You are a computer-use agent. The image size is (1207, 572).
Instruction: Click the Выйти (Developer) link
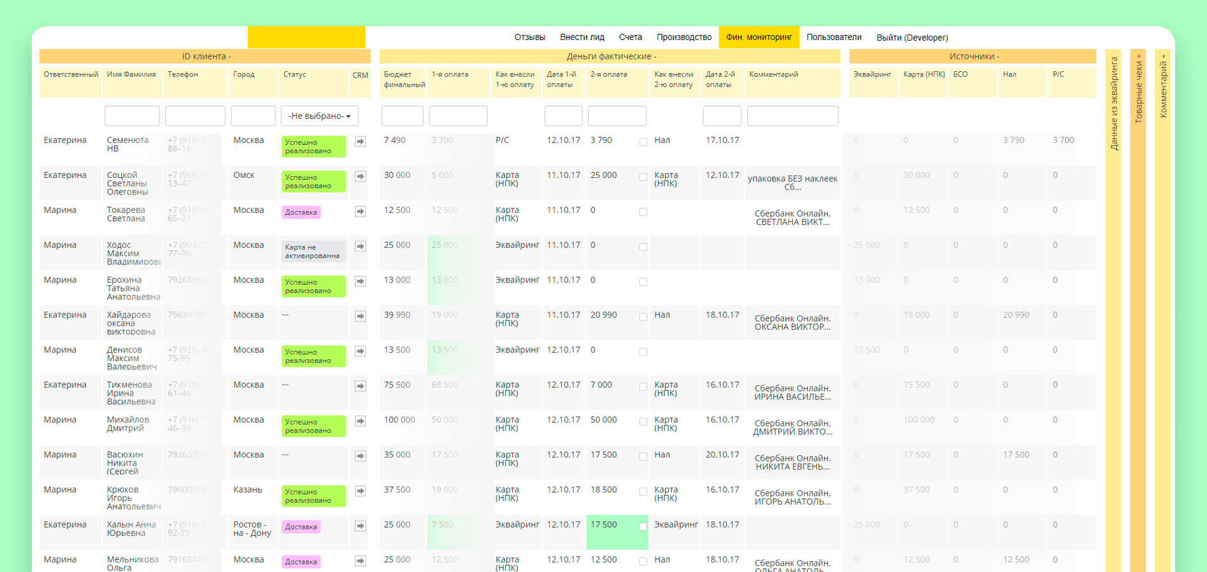point(912,37)
